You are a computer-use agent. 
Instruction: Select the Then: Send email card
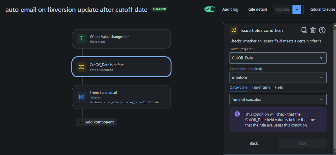121,97
